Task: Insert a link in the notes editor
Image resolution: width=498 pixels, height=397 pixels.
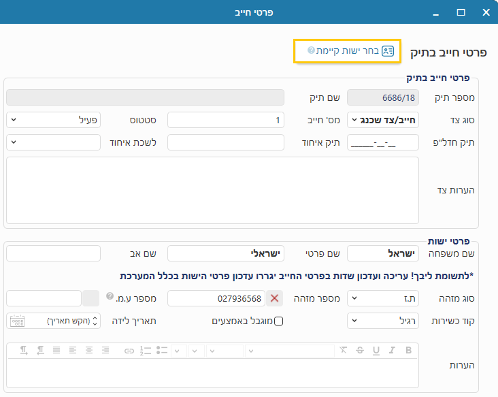Action: click(129, 350)
